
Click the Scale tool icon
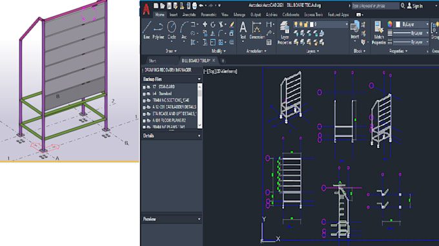click(213, 43)
